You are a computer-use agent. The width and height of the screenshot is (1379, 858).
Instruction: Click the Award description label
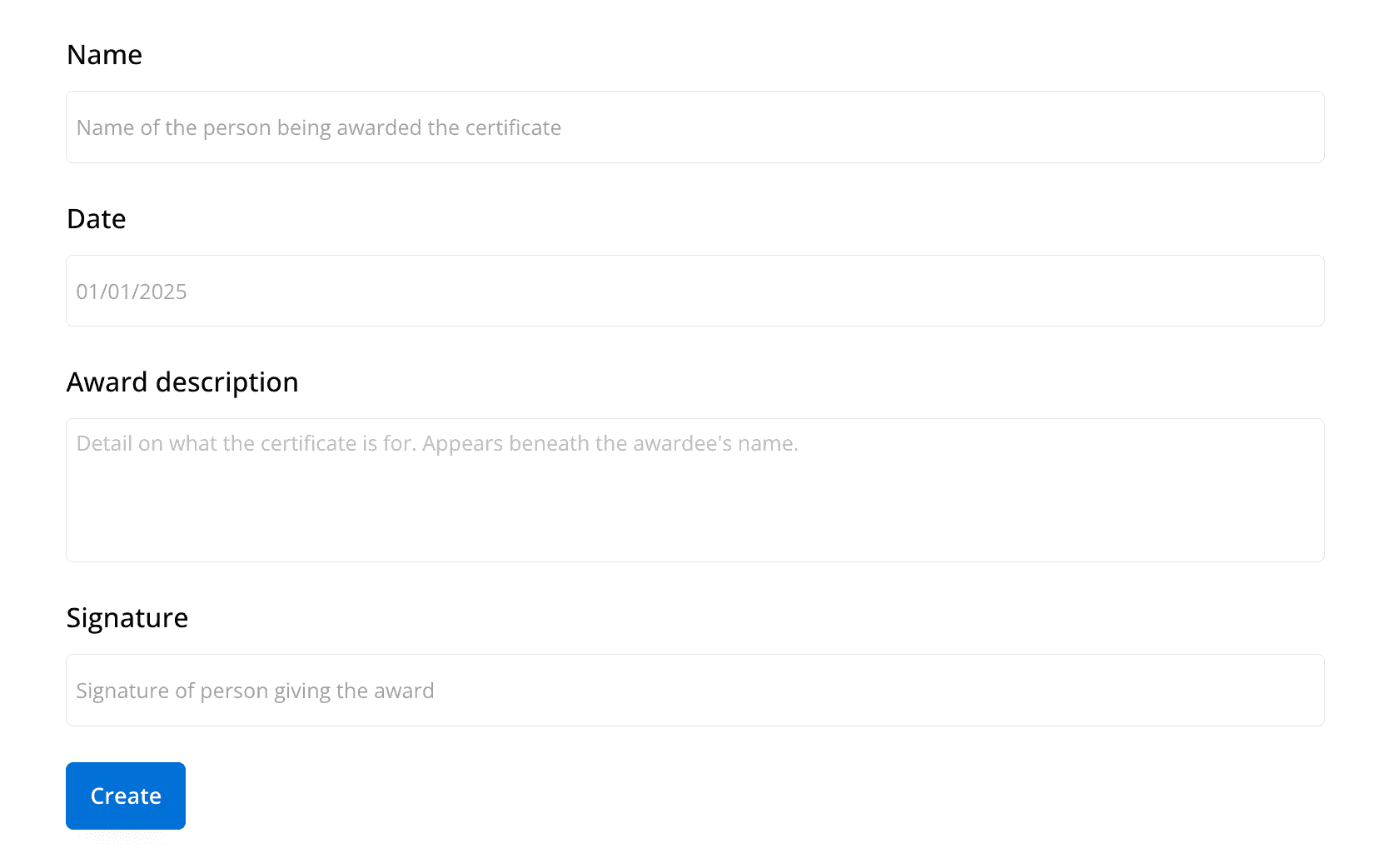point(182,382)
